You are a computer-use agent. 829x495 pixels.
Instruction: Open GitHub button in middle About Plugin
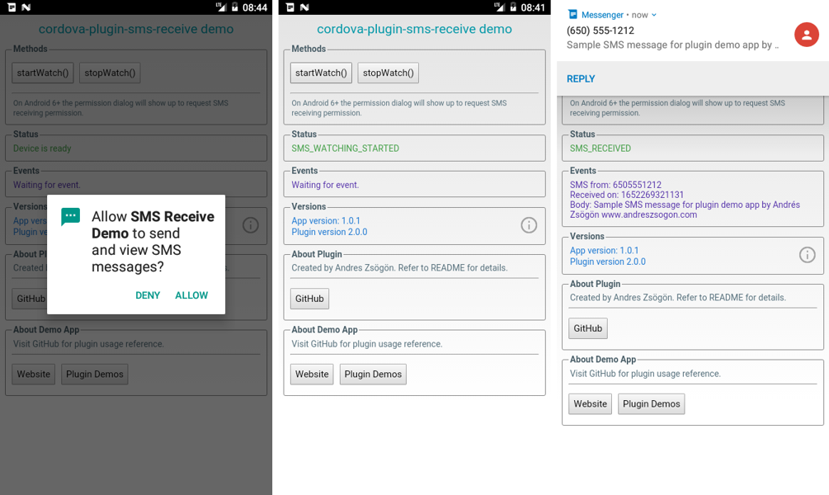(309, 299)
